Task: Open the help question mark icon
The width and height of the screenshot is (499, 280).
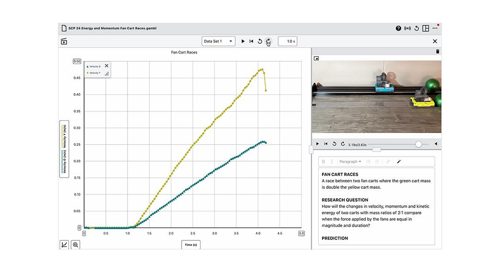Action: click(x=398, y=29)
